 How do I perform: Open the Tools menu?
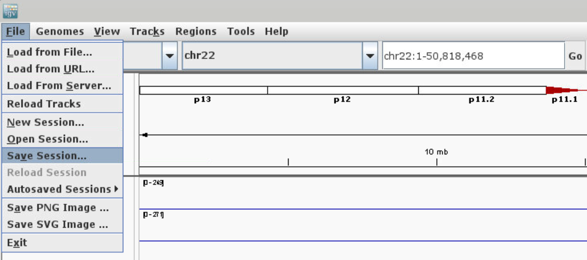point(241,31)
